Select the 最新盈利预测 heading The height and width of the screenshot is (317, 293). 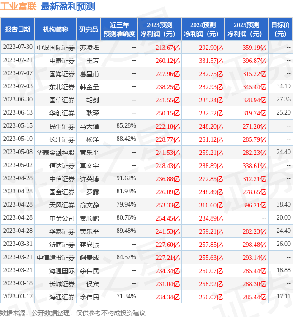click(68, 6)
